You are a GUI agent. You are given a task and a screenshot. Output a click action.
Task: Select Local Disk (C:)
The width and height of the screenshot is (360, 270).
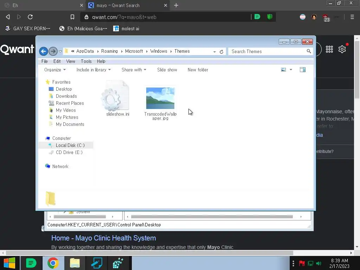[x=66, y=145]
